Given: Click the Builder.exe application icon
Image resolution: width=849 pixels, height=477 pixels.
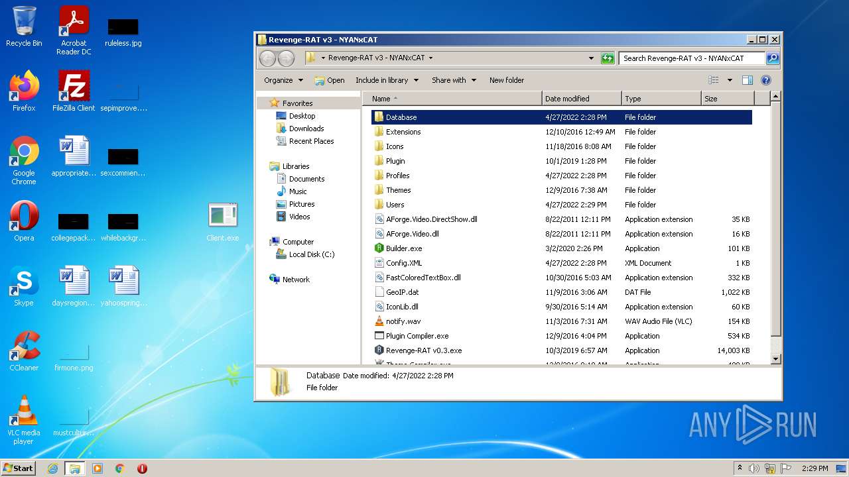Looking at the screenshot, I should [x=379, y=248].
